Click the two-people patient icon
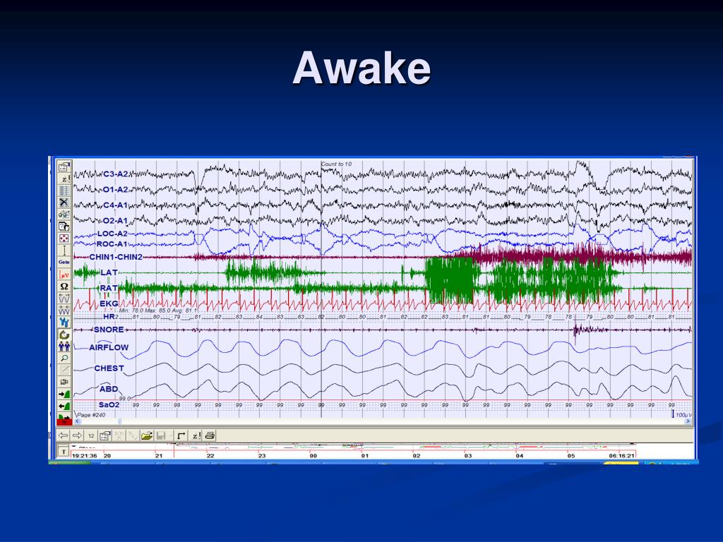 (x=64, y=346)
